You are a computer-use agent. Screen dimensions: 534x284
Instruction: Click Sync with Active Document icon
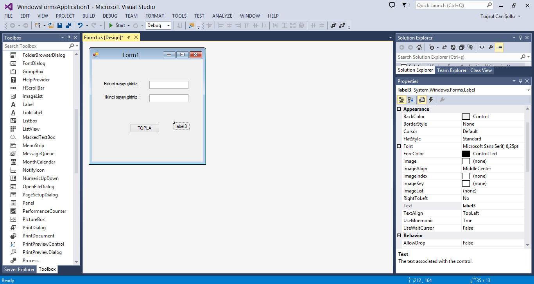coord(444,47)
